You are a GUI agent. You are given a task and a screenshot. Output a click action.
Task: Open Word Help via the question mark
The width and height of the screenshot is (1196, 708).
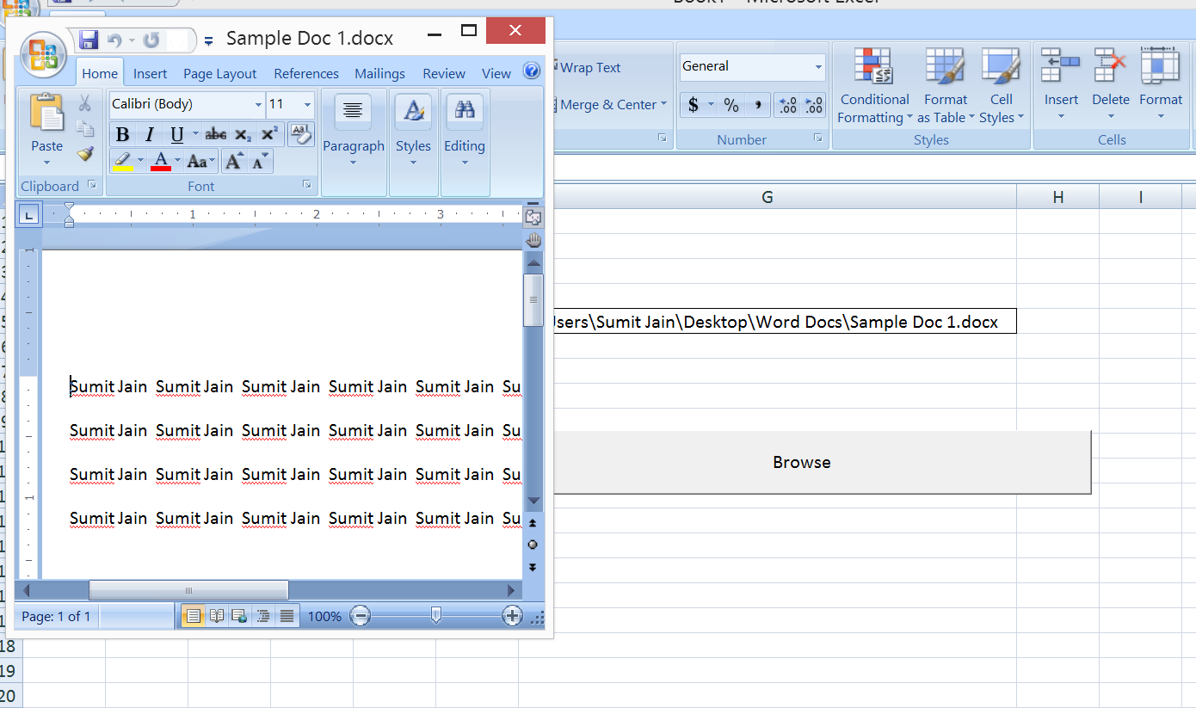coord(531,71)
